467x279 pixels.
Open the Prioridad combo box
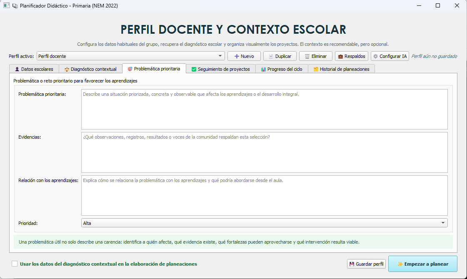point(264,223)
